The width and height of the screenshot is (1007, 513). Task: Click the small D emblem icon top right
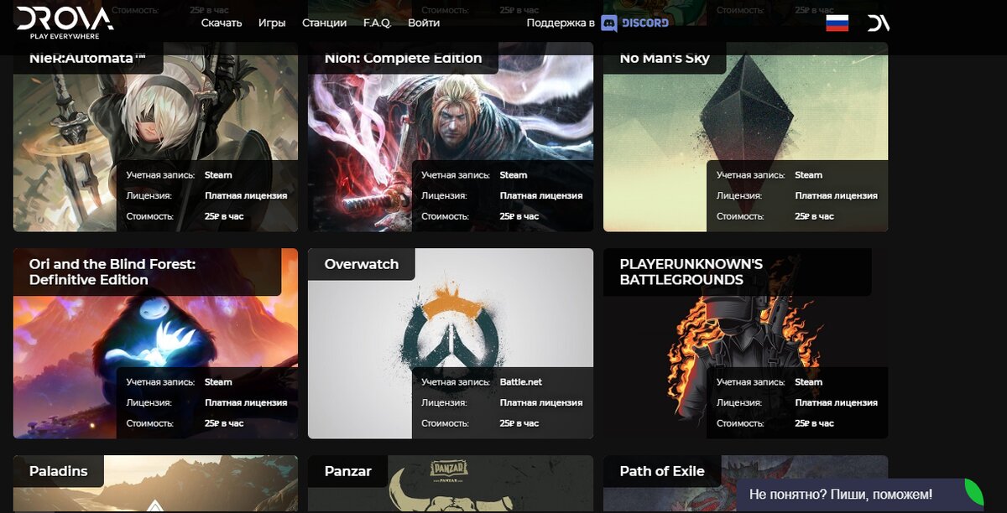pyautogui.click(x=878, y=23)
